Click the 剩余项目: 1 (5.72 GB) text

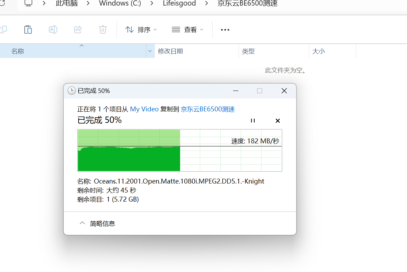[108, 199]
